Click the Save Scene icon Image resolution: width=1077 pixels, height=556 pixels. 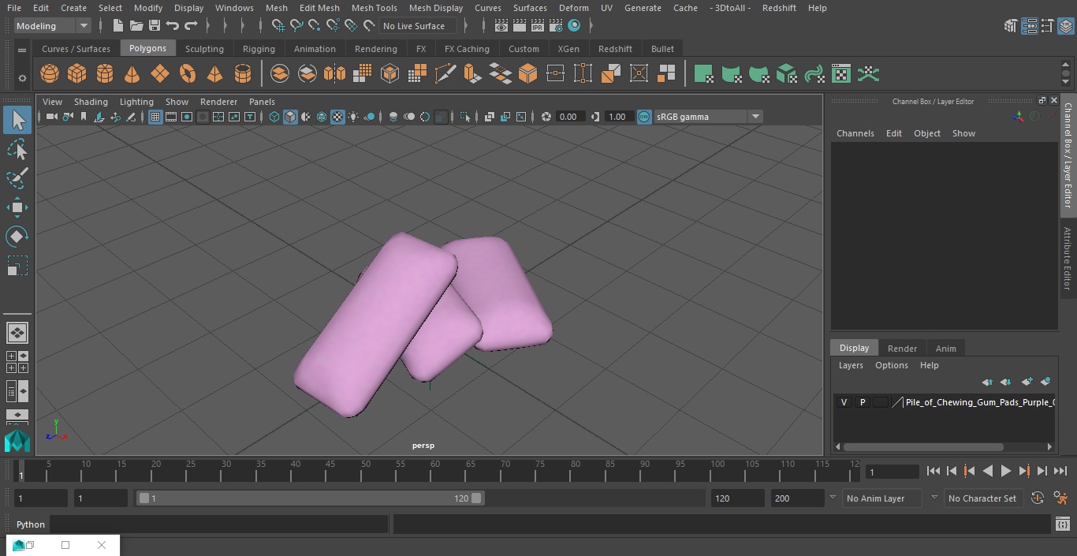[155, 26]
